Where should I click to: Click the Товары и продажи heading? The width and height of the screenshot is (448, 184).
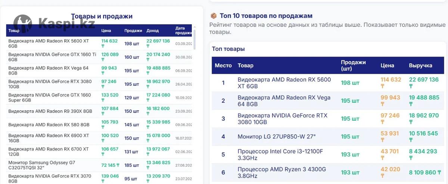[x=102, y=16]
